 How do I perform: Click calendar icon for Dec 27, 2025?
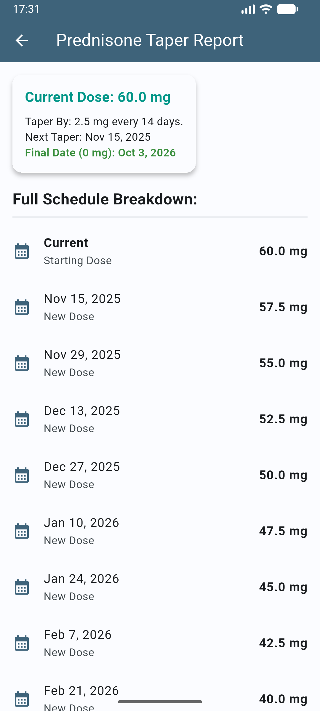point(22,475)
